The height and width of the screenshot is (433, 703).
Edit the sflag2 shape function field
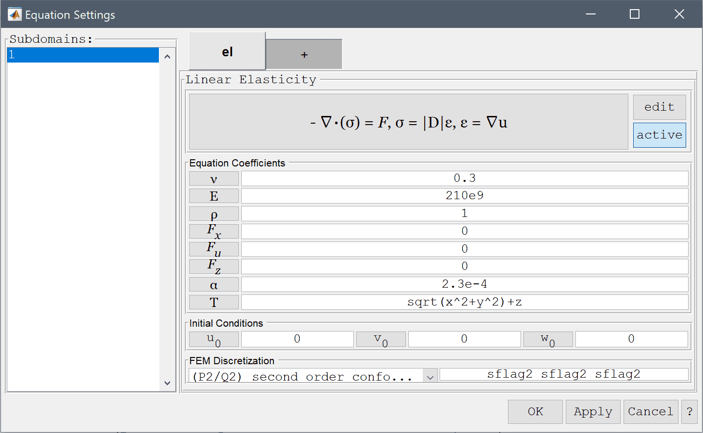tap(564, 374)
